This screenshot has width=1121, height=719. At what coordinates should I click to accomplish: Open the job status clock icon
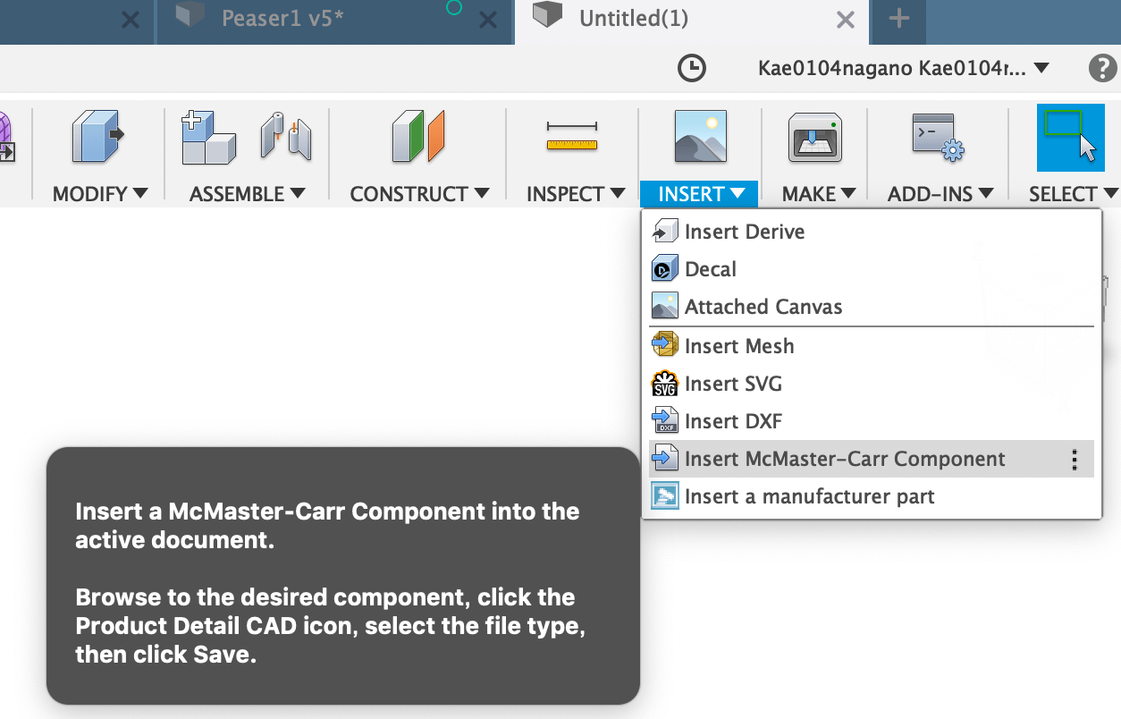692,69
